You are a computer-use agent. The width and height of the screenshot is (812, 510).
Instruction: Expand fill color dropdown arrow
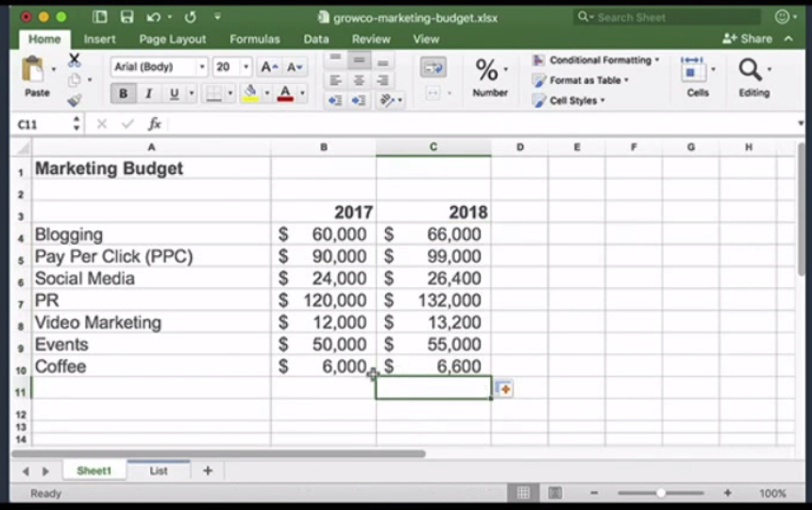[x=266, y=93]
